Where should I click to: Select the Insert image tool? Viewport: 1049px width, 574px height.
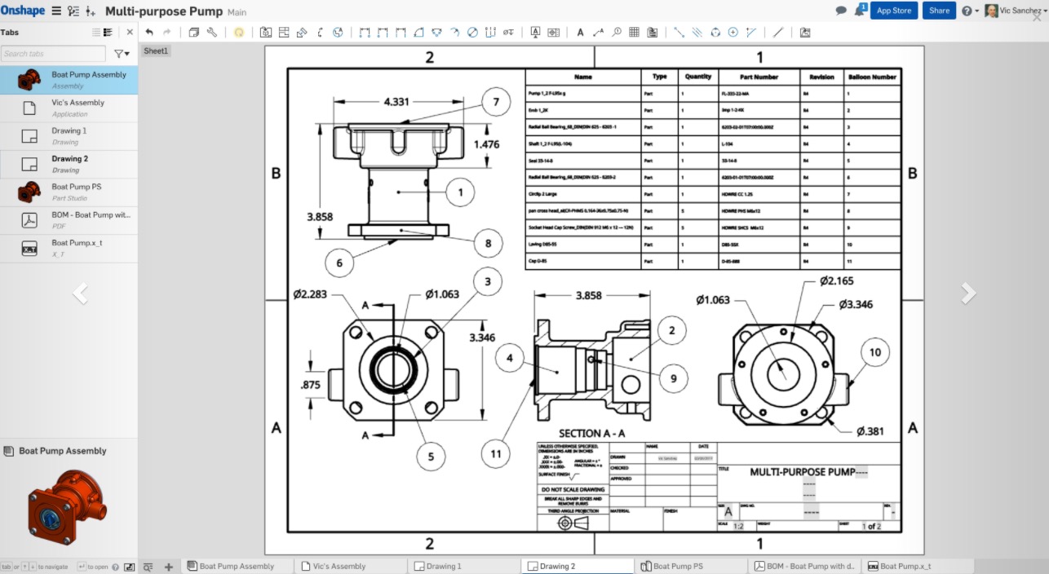[803, 33]
